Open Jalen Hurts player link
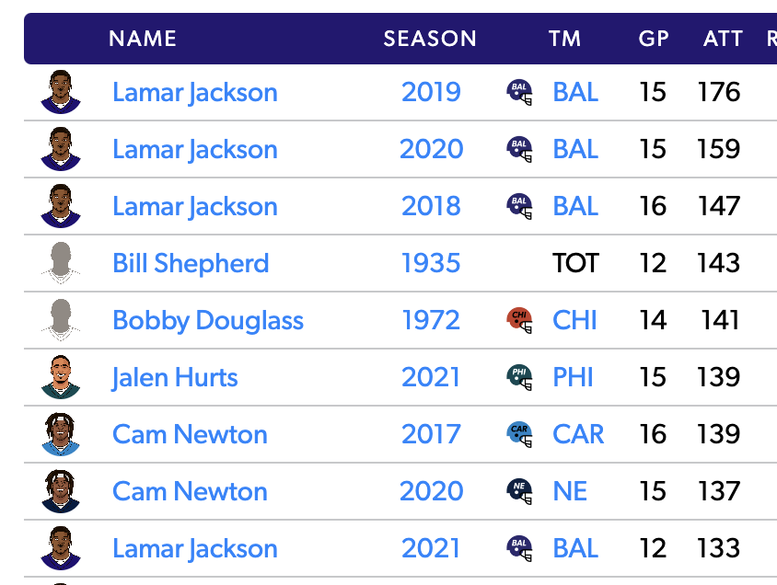Screen dimensions: 777x585 coord(175,377)
